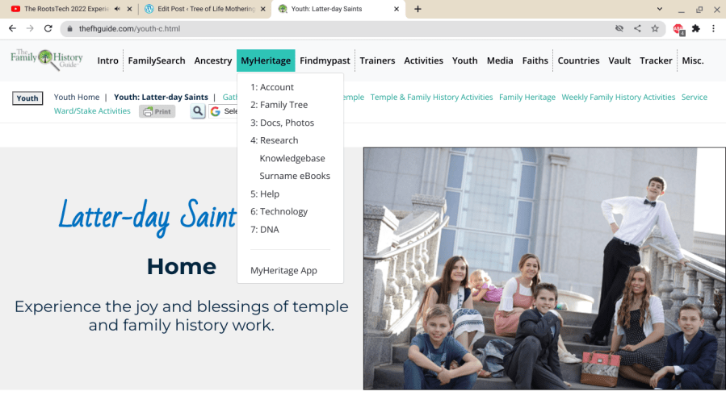Click the magnifier search icon beside Print
Screen dimensions: 726x408
pyautogui.click(x=198, y=111)
